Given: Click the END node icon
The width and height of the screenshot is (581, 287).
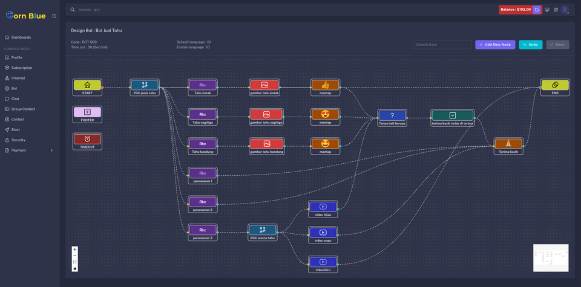Looking at the screenshot, I should (555, 85).
